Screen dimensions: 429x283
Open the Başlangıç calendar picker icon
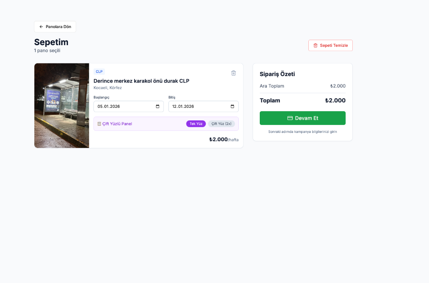click(x=158, y=106)
